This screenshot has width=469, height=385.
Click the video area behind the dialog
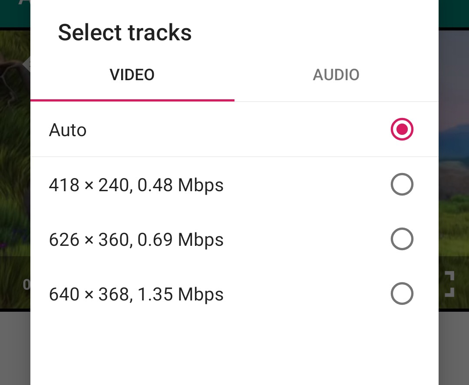pyautogui.click(x=15, y=173)
